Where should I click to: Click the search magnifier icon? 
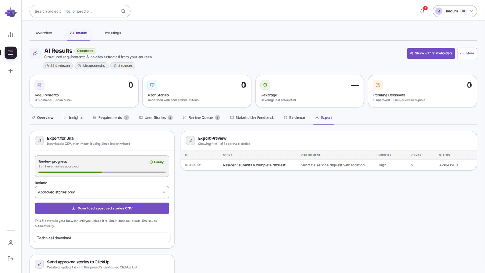(123, 11)
